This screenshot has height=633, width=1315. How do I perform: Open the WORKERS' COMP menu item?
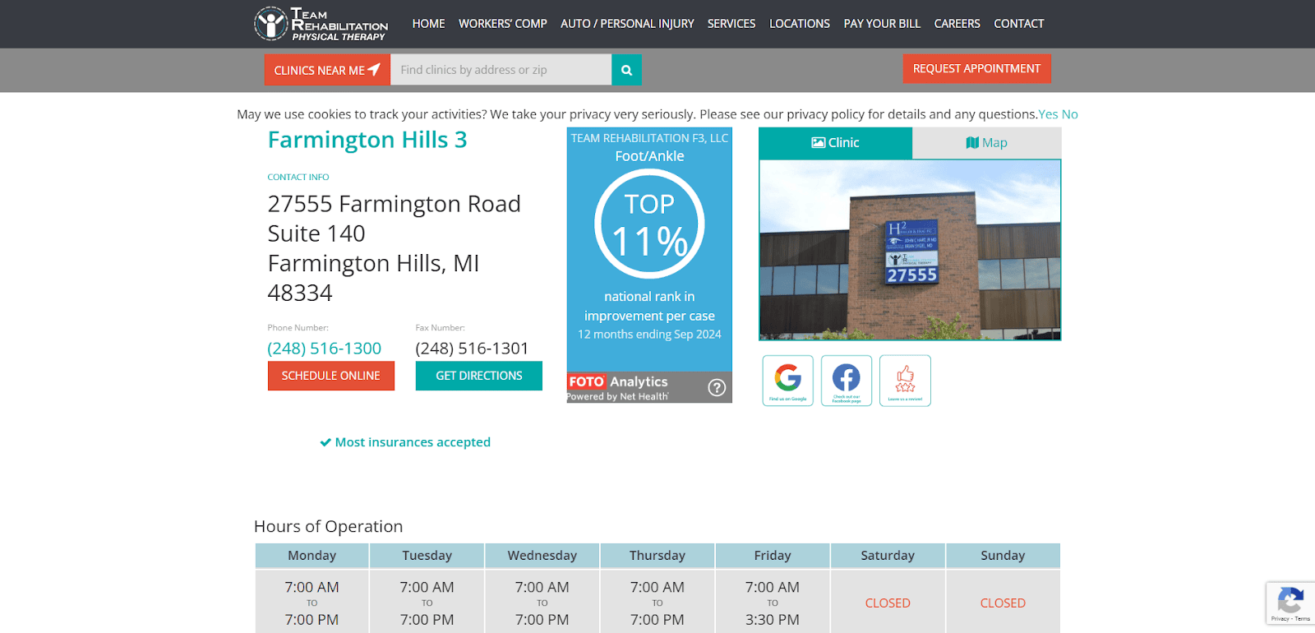coord(503,24)
